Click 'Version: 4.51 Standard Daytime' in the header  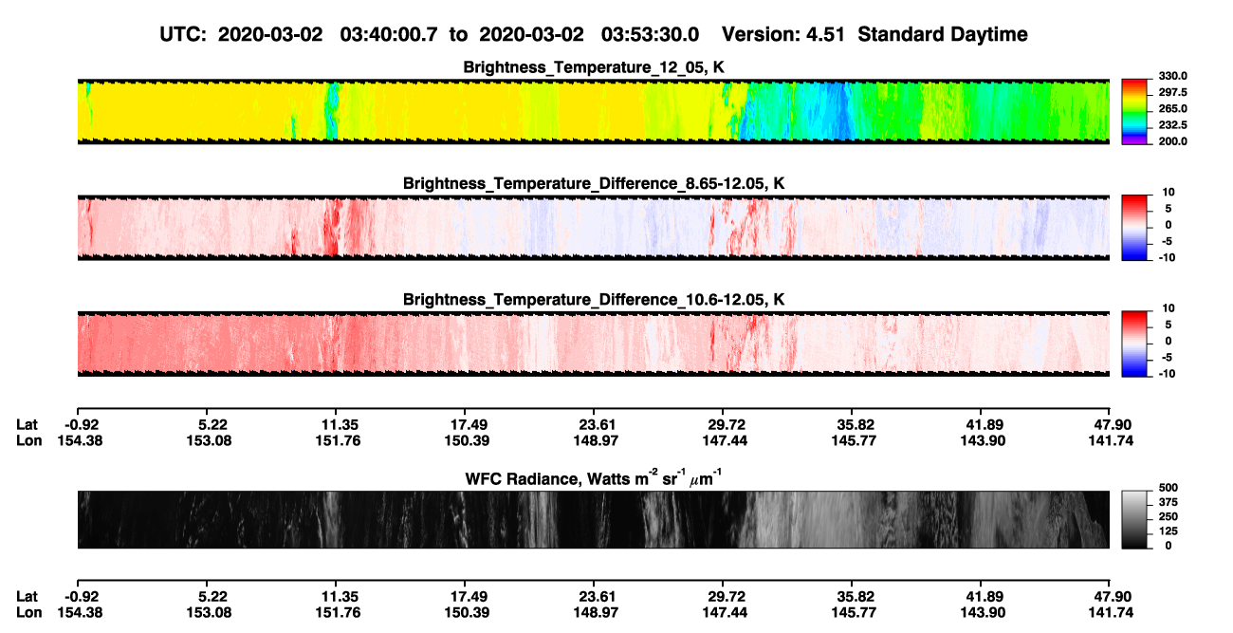pyautogui.click(x=874, y=34)
